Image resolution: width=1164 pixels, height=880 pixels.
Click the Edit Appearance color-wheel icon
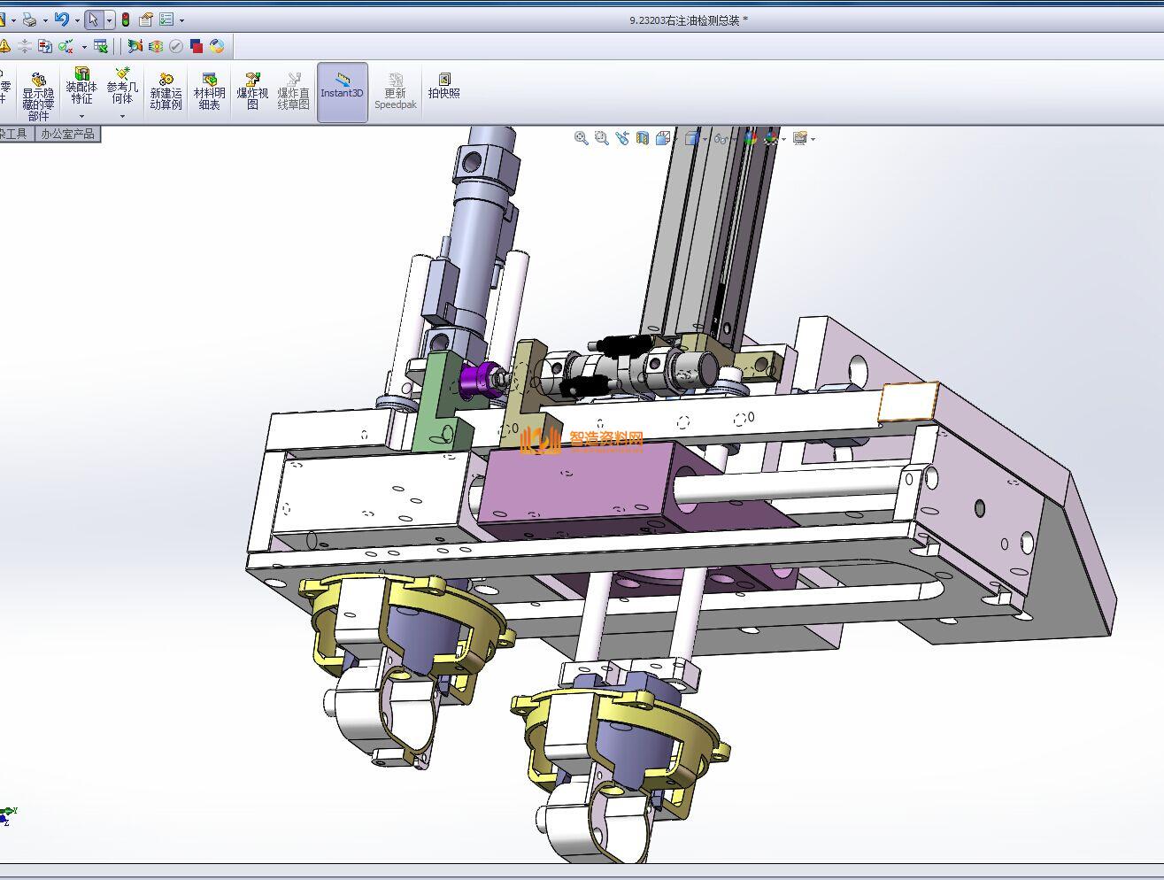point(217,46)
